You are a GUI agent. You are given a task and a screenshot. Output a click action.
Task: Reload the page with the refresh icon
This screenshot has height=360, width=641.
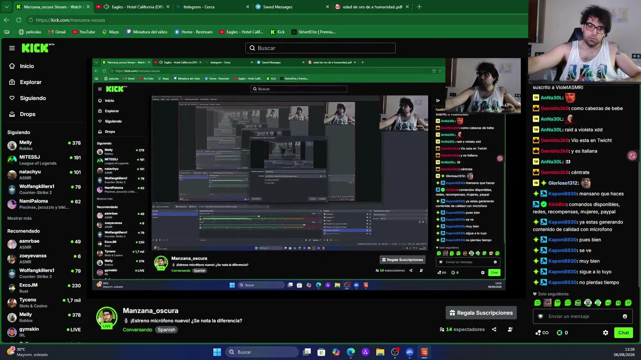pos(19,20)
